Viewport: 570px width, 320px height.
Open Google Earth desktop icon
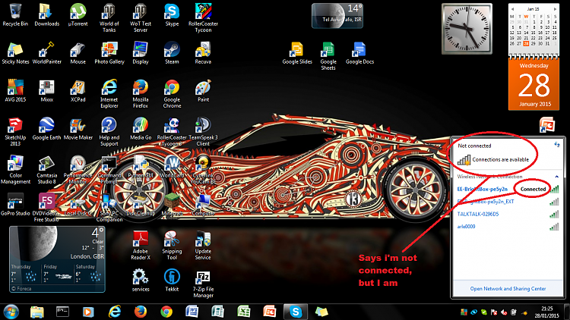coord(46,129)
